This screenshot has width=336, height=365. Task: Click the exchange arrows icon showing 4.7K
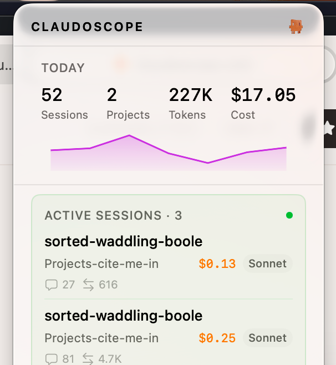click(x=88, y=359)
